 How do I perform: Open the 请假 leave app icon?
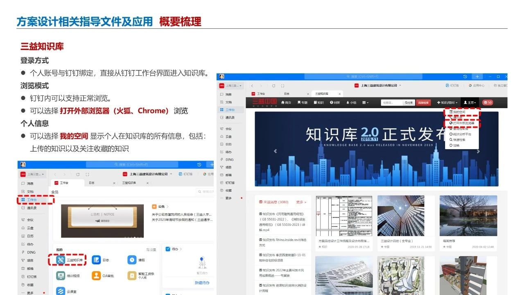(x=131, y=260)
